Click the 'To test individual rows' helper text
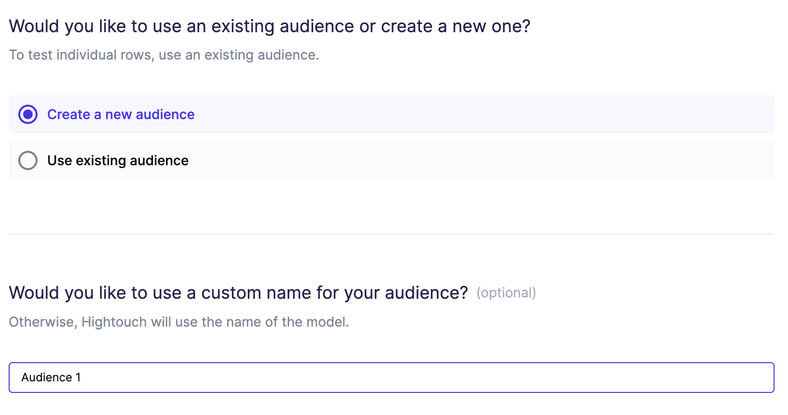The image size is (788, 415). 164,55
